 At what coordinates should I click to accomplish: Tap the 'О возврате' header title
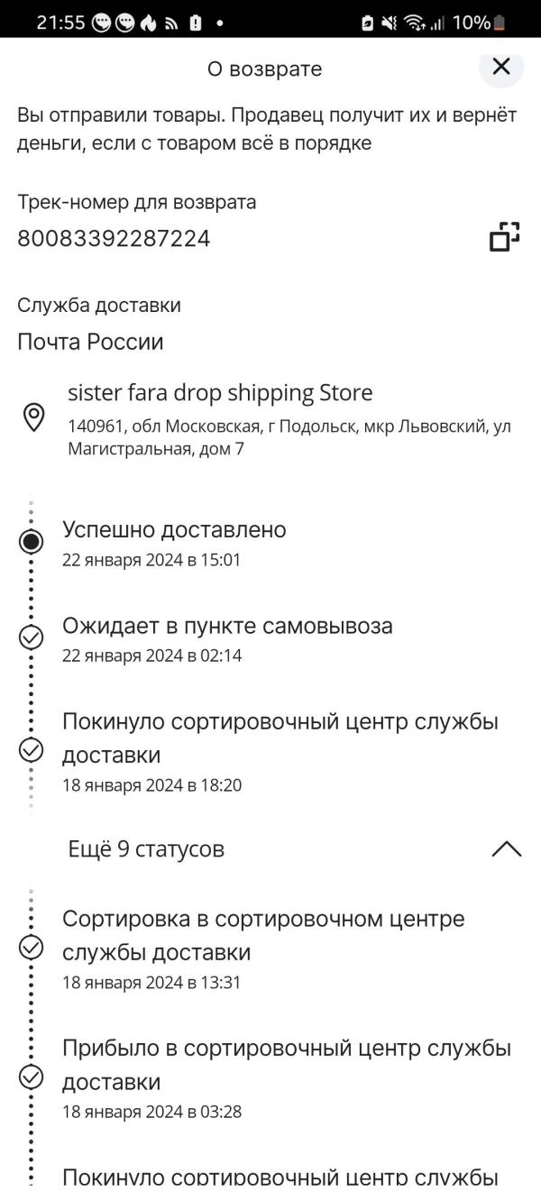(264, 69)
